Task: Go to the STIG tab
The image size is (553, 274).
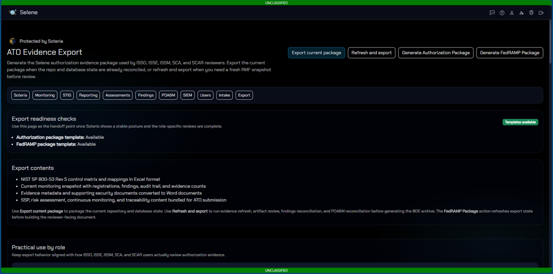Action: pyautogui.click(x=67, y=95)
